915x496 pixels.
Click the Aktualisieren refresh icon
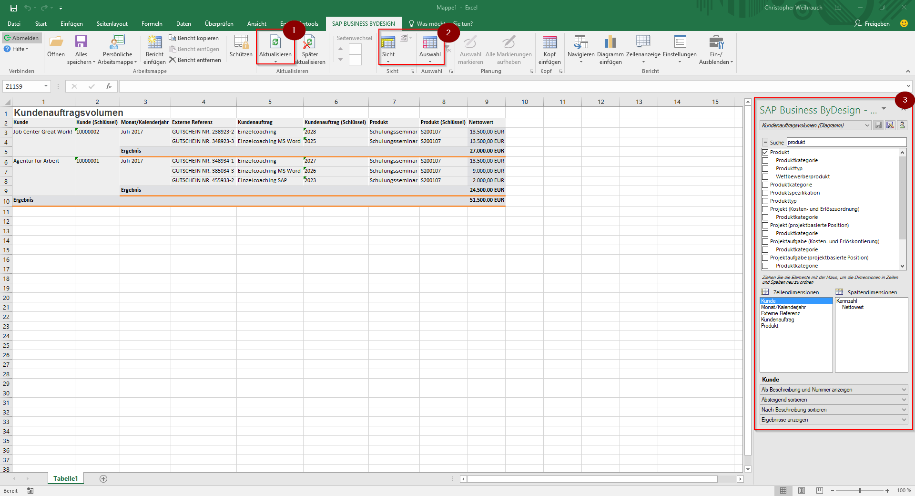(275, 42)
